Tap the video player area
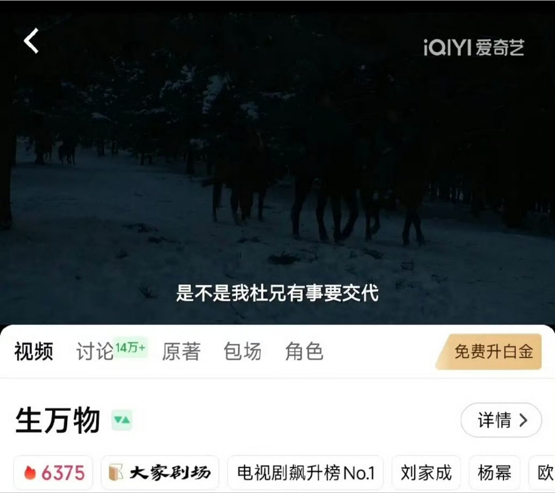 (277, 164)
